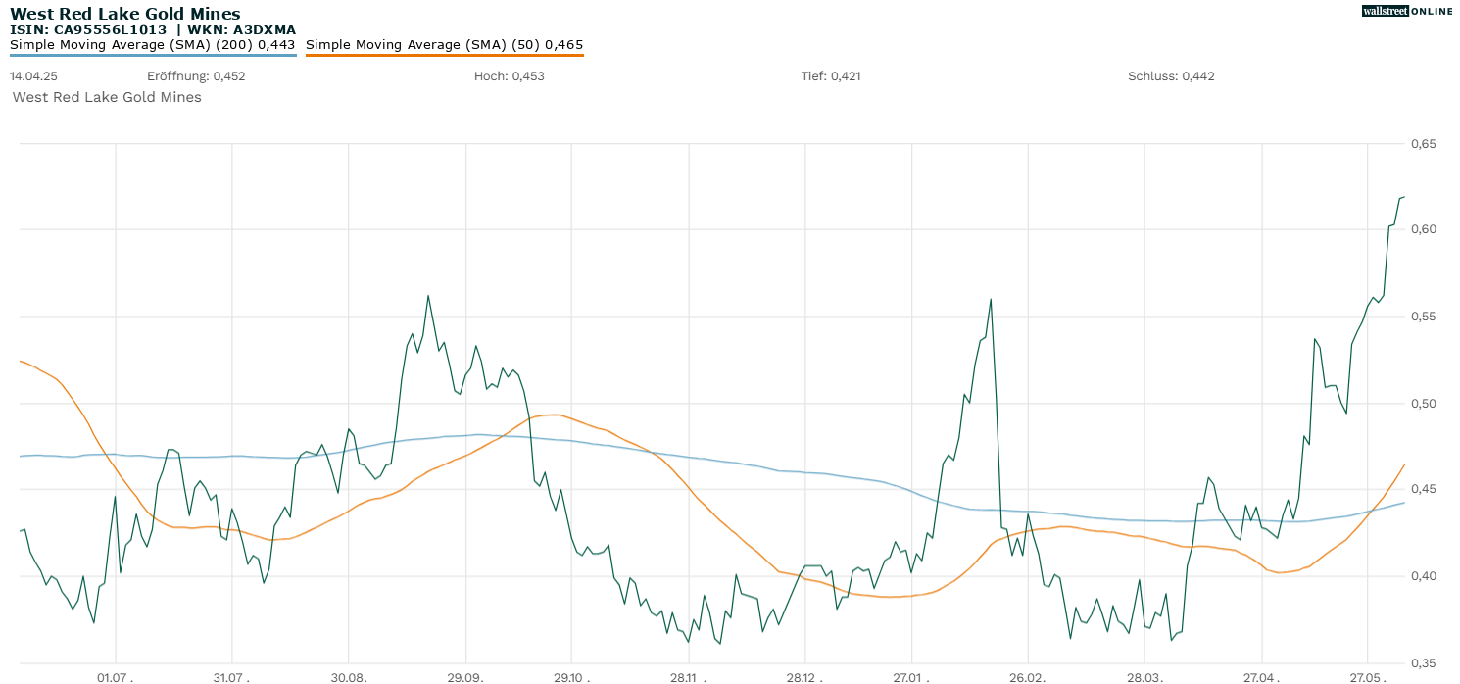Click the orange SMA 50 legend underline
This screenshot has width=1460, height=684.
pos(444,55)
